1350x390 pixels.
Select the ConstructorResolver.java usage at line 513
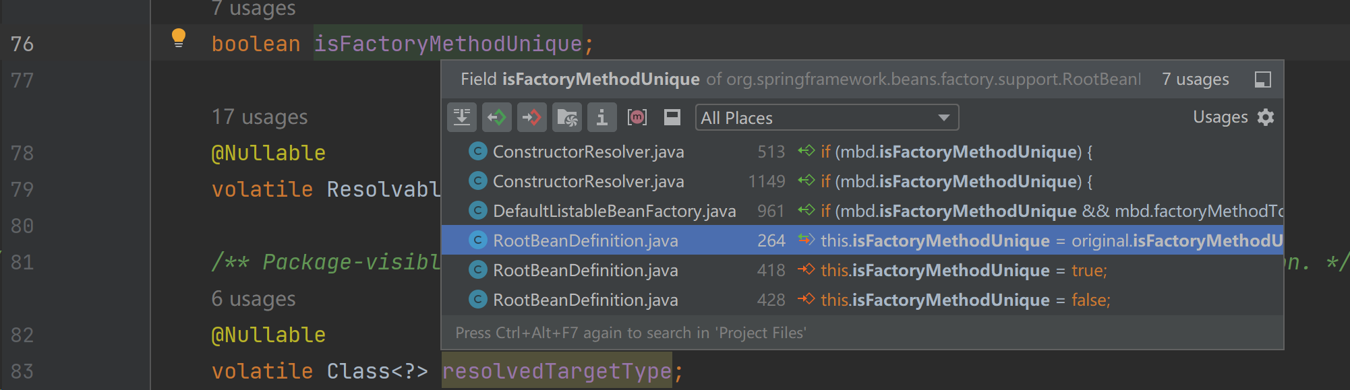tap(588, 152)
